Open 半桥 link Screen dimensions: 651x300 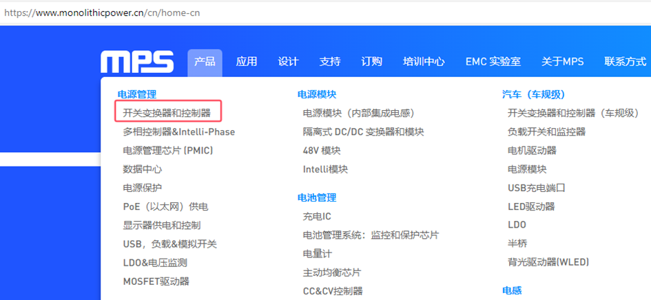tap(517, 244)
